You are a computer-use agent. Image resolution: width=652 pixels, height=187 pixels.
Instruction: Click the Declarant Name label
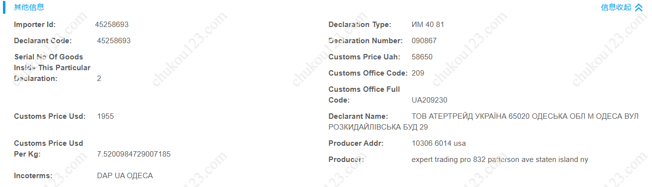coord(358,116)
